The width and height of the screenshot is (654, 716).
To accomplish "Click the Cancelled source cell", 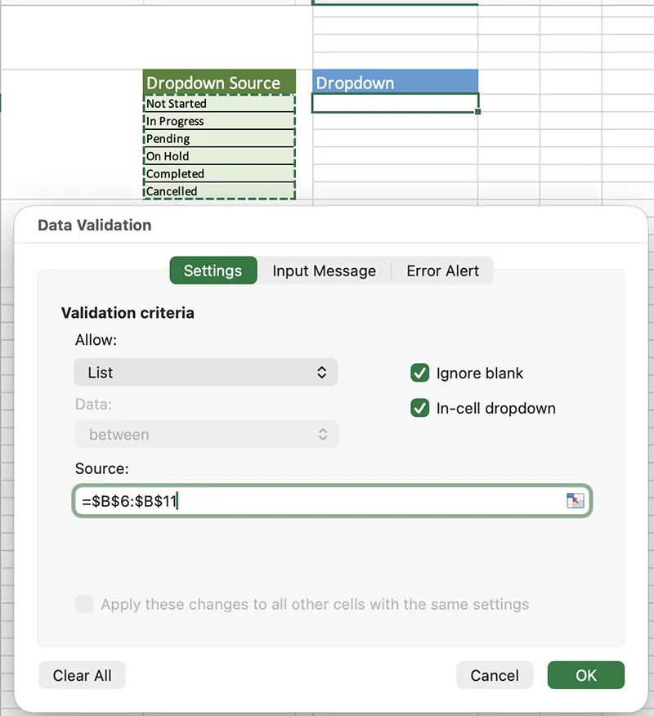I will pos(218,190).
